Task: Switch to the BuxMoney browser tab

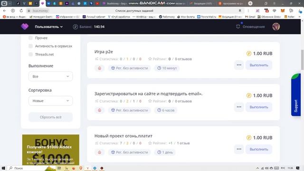Action: (114, 3)
